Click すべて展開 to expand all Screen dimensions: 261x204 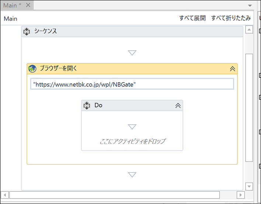pyautogui.click(x=192, y=18)
